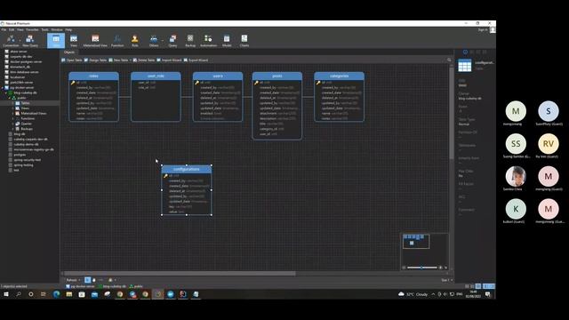
Task: Open the Query toolbar icon
Action: pyautogui.click(x=172, y=41)
